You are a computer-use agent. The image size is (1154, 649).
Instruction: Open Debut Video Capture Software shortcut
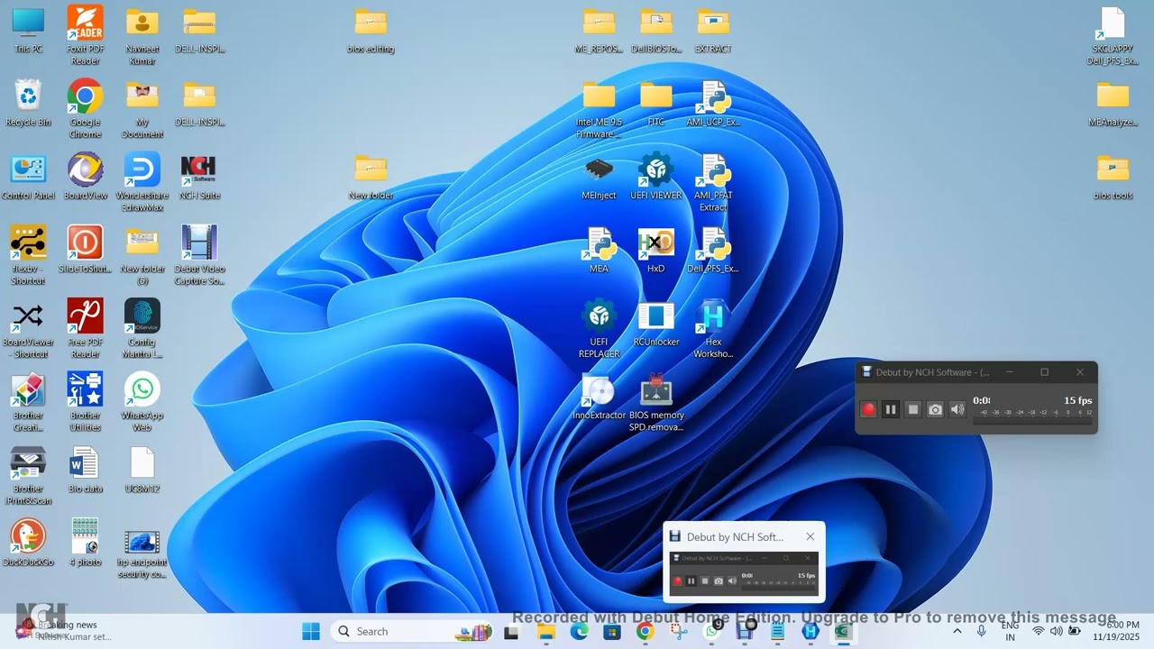coord(199,255)
